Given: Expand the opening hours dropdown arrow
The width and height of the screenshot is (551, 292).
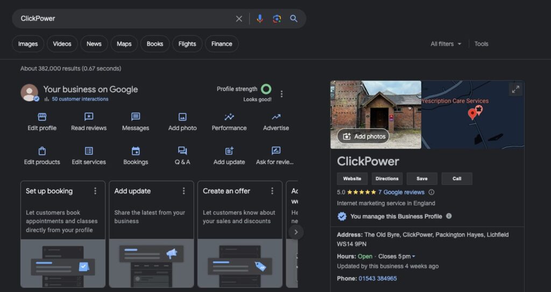Looking at the screenshot, I should pos(414,257).
